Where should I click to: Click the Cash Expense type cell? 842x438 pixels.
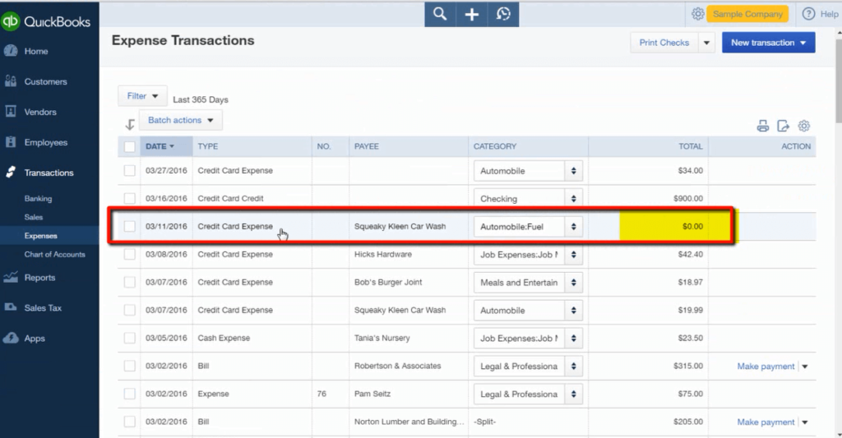(224, 338)
